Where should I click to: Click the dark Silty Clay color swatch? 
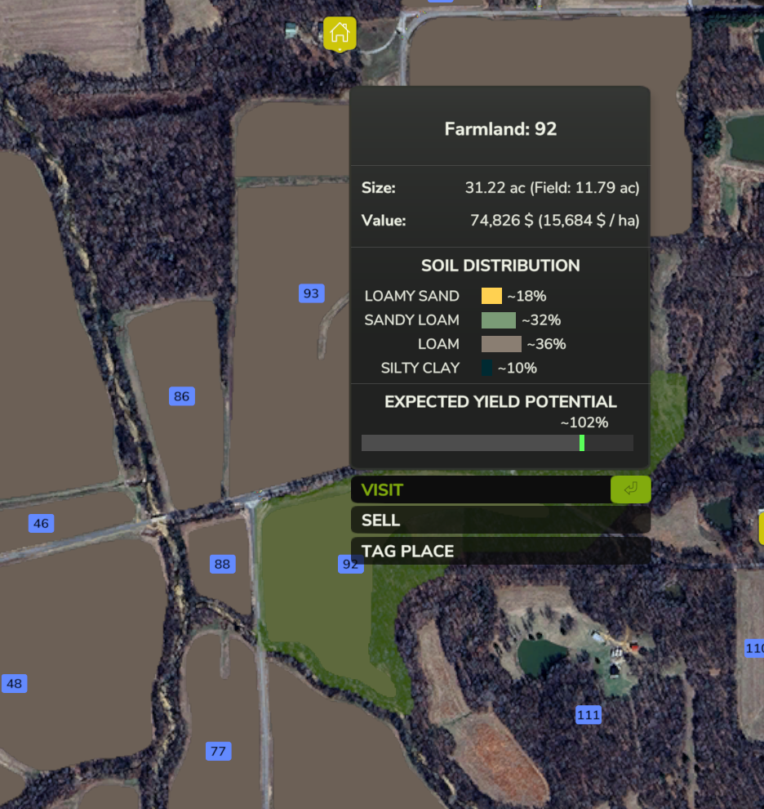(487, 368)
